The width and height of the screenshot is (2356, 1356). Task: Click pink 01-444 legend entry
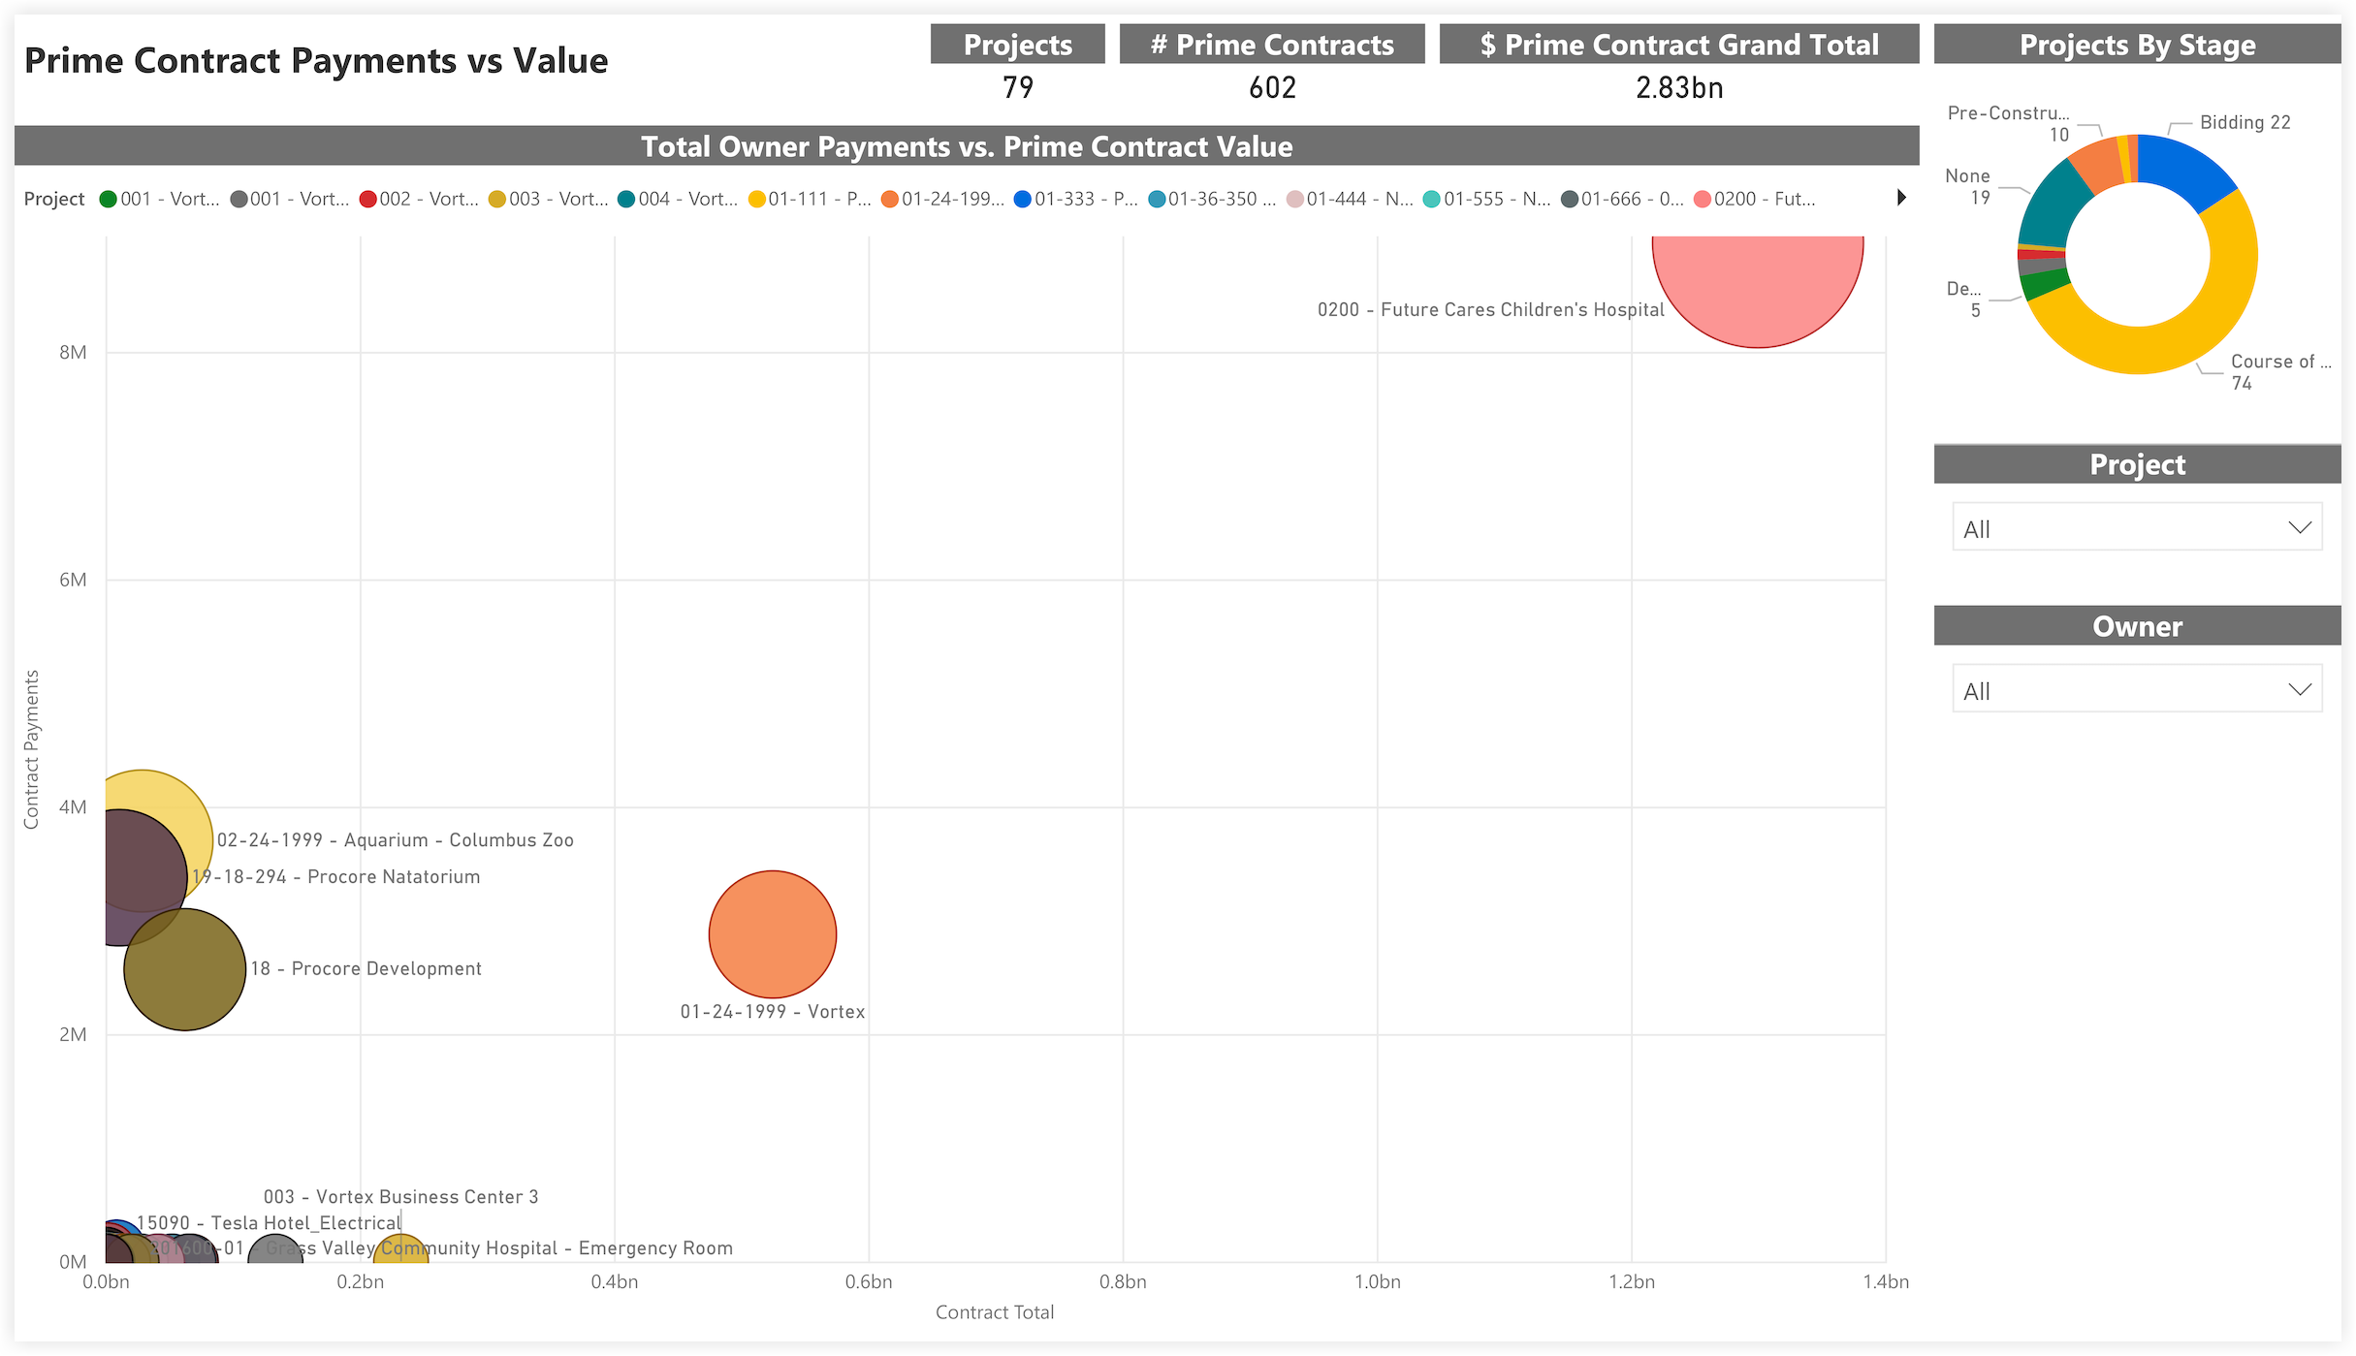1350,199
